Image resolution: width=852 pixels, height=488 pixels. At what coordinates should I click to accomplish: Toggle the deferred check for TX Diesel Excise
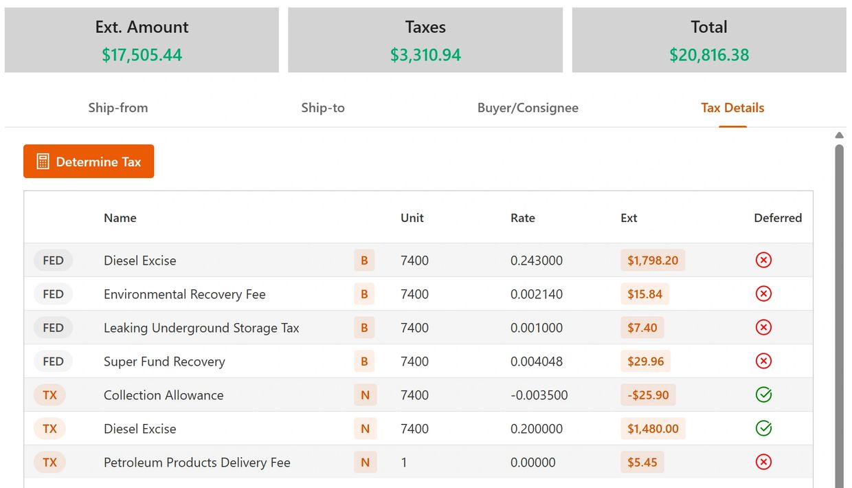point(763,428)
